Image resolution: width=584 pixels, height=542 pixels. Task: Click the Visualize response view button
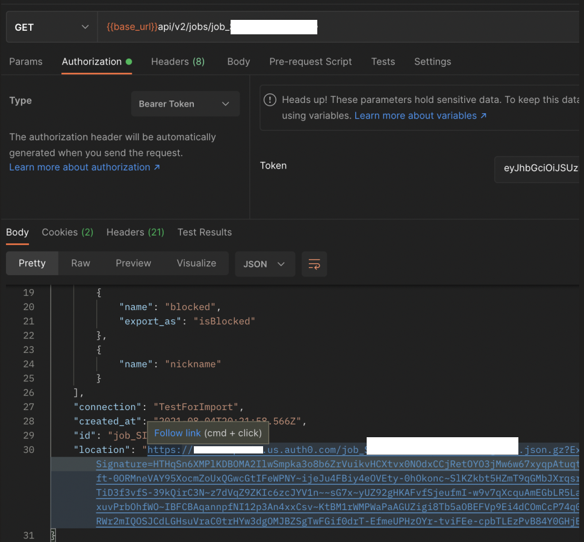click(196, 263)
